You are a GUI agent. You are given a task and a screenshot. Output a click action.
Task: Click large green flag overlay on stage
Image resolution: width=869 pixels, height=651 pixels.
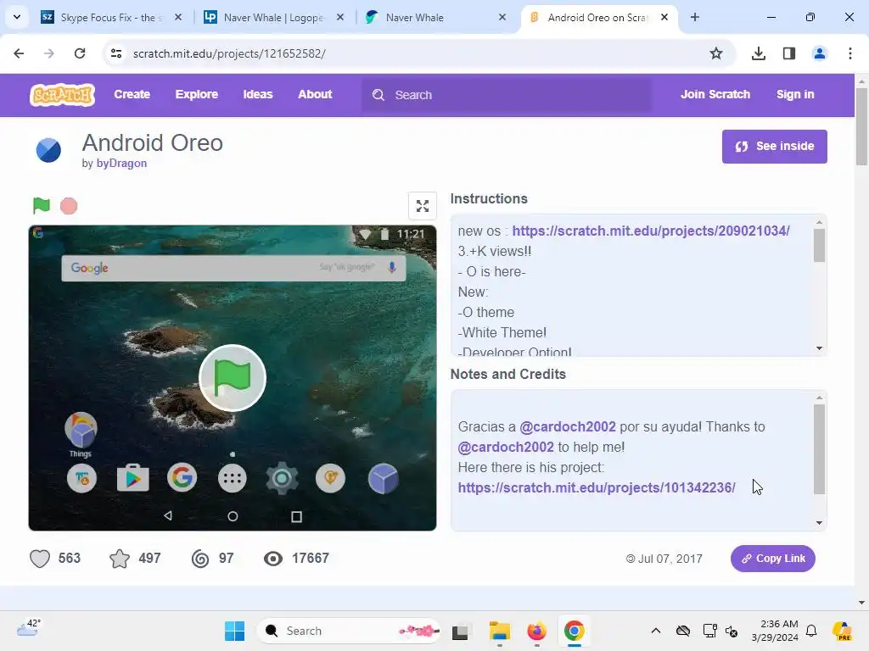pos(233,378)
